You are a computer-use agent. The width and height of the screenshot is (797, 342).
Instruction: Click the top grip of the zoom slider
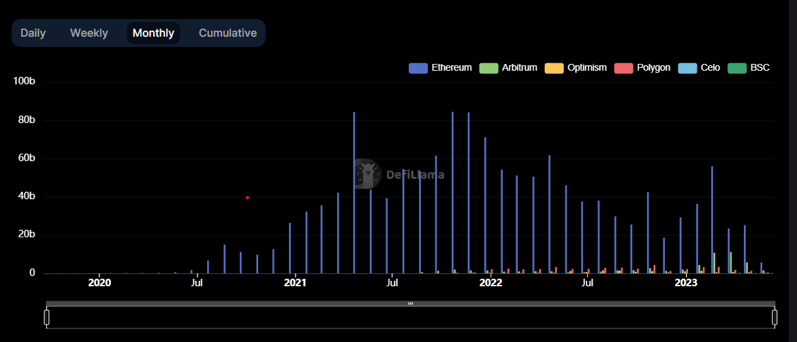pos(411,303)
